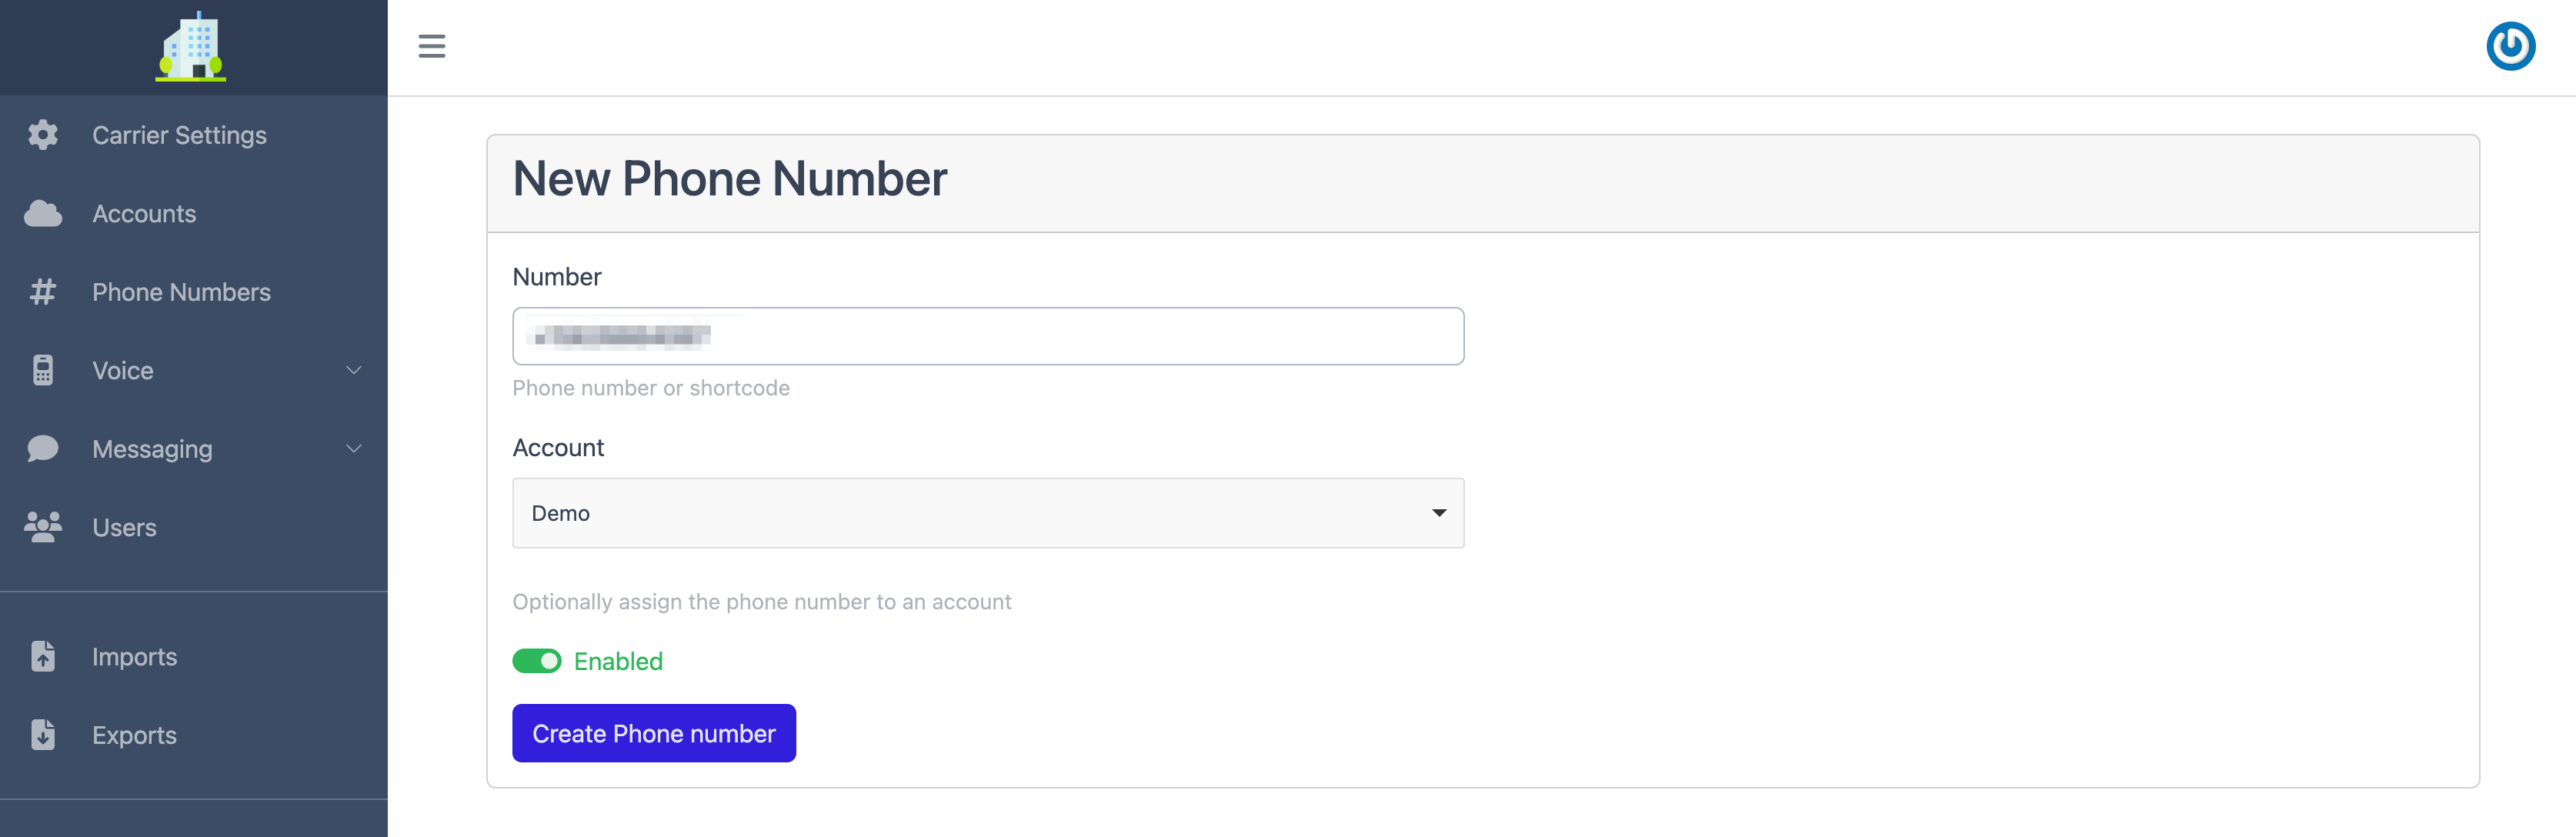Viewport: 2576px width, 837px height.
Task: Click the Users group icon
Action: tap(43, 527)
